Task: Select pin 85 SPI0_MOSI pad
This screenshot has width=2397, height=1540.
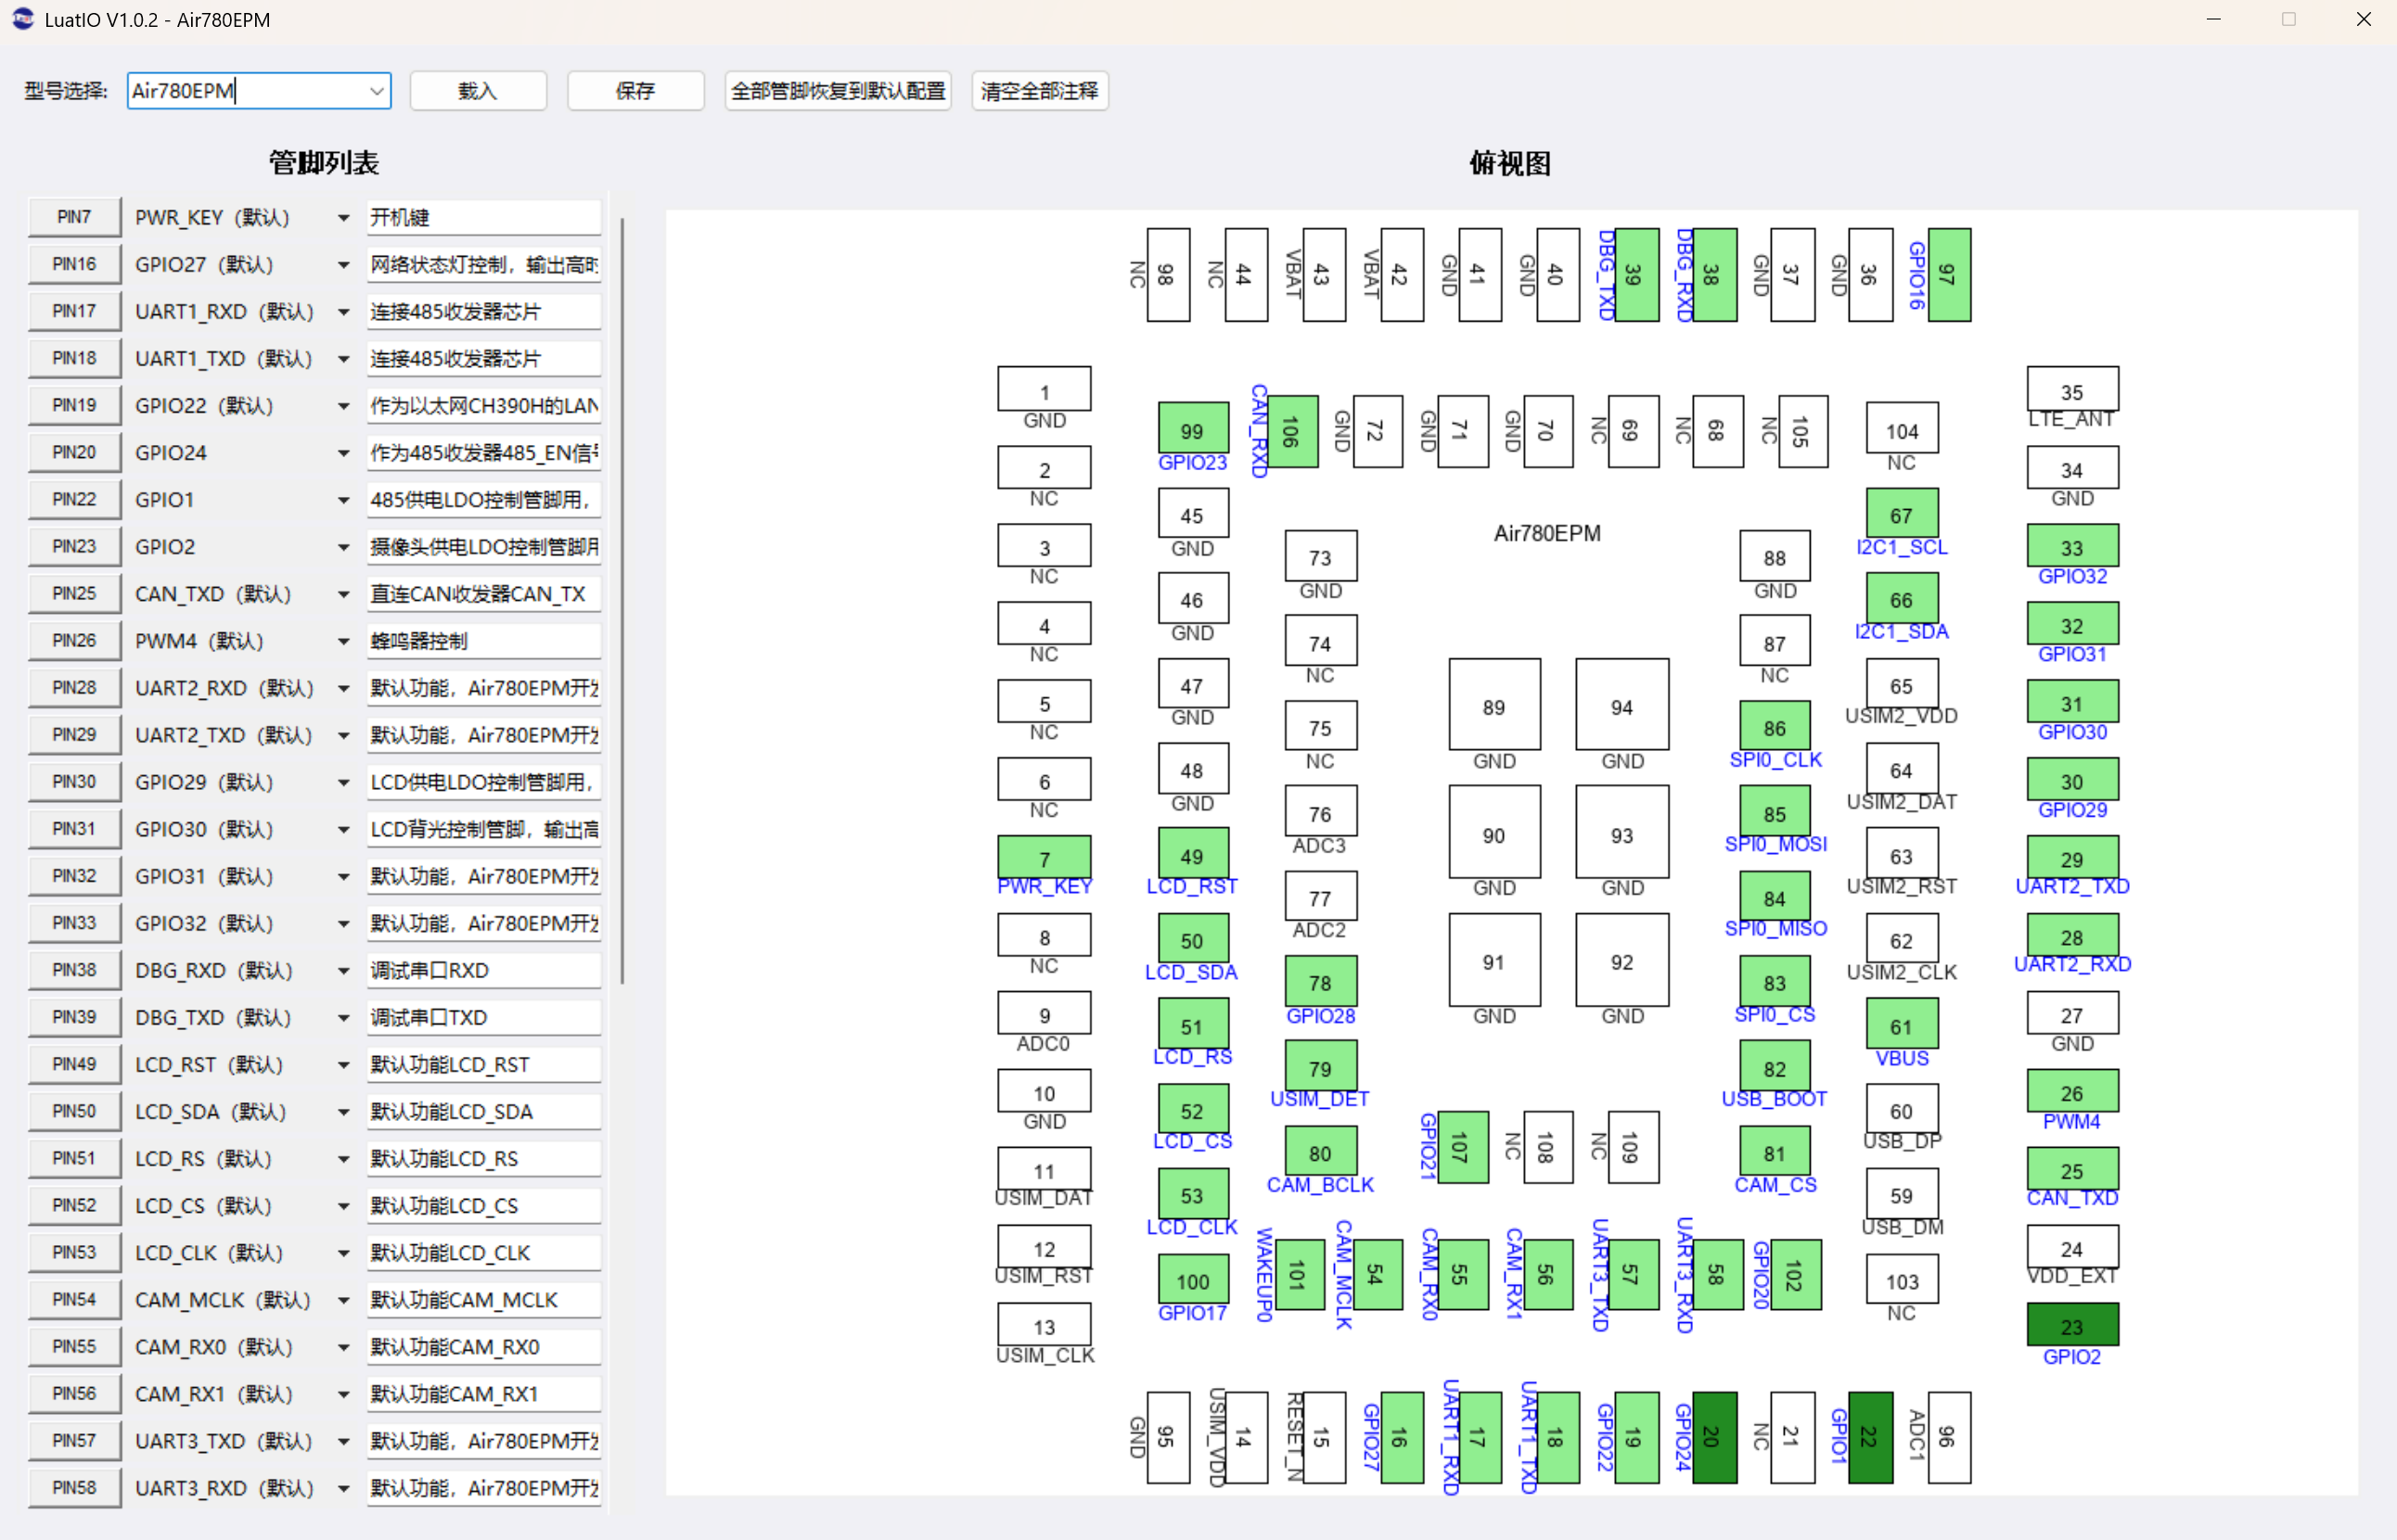Action: pyautogui.click(x=1775, y=811)
